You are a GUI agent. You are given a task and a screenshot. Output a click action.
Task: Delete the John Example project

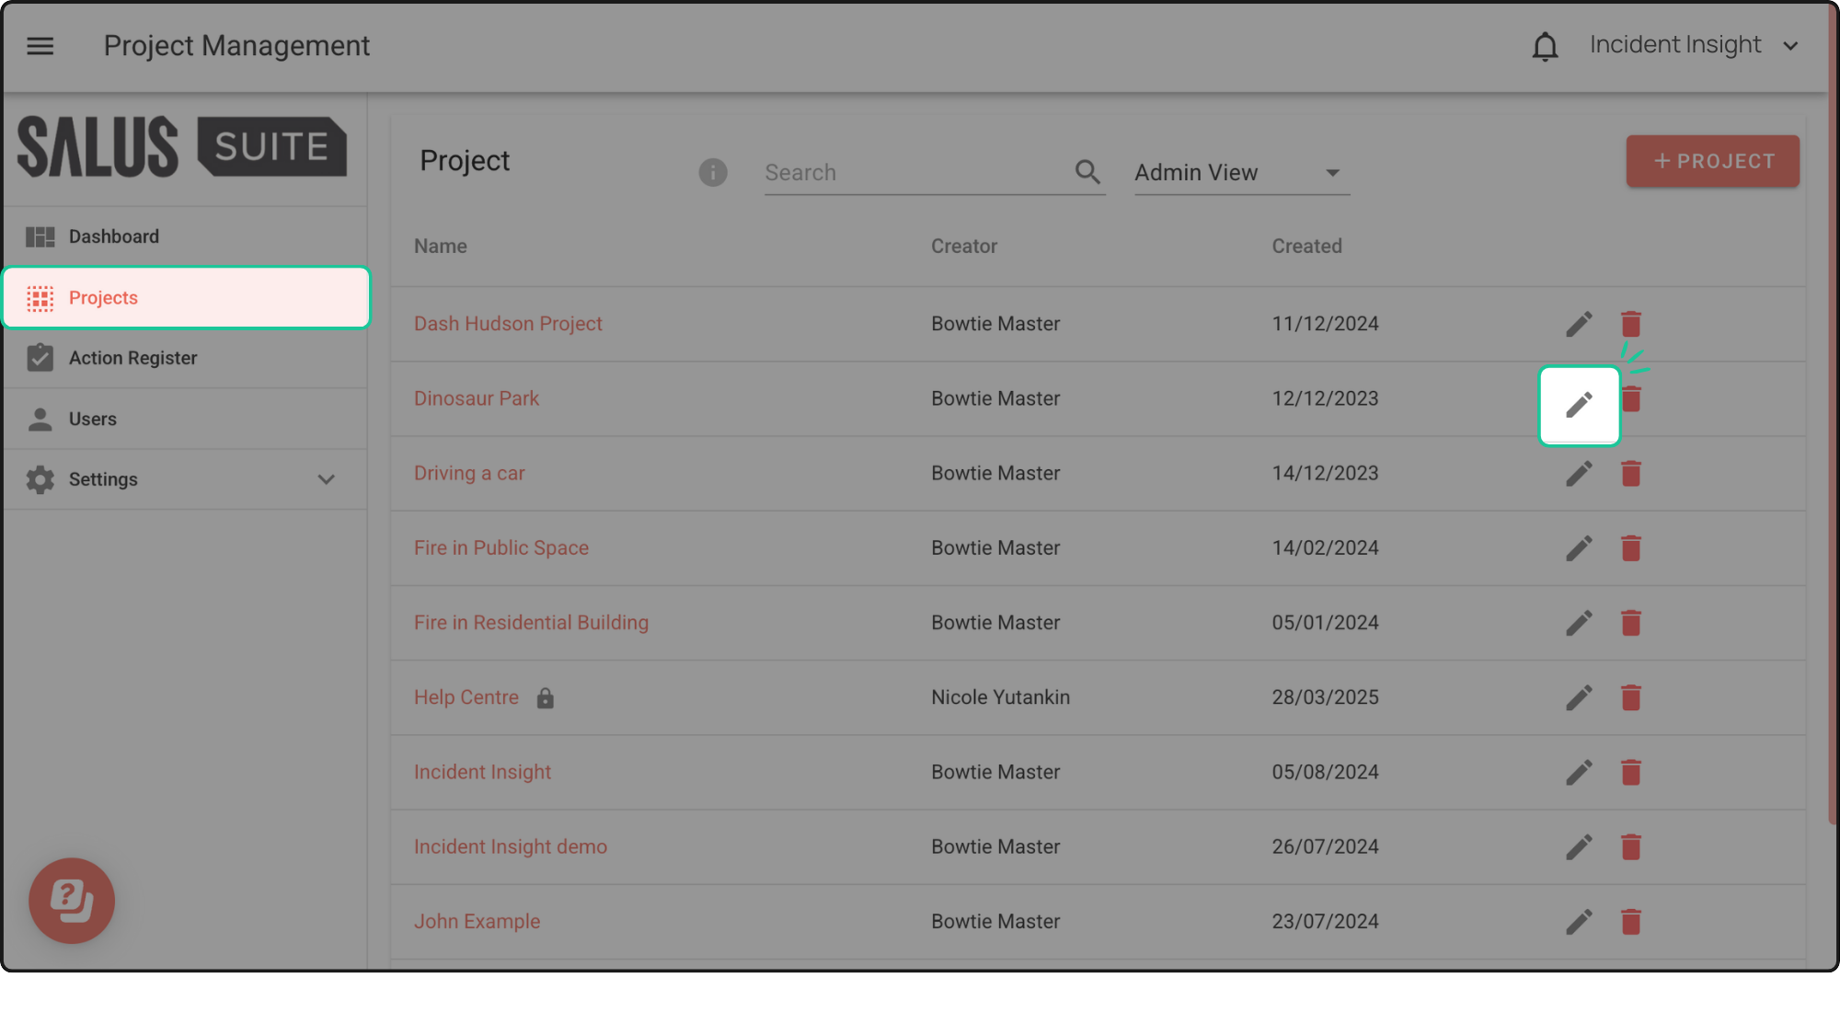pos(1630,921)
